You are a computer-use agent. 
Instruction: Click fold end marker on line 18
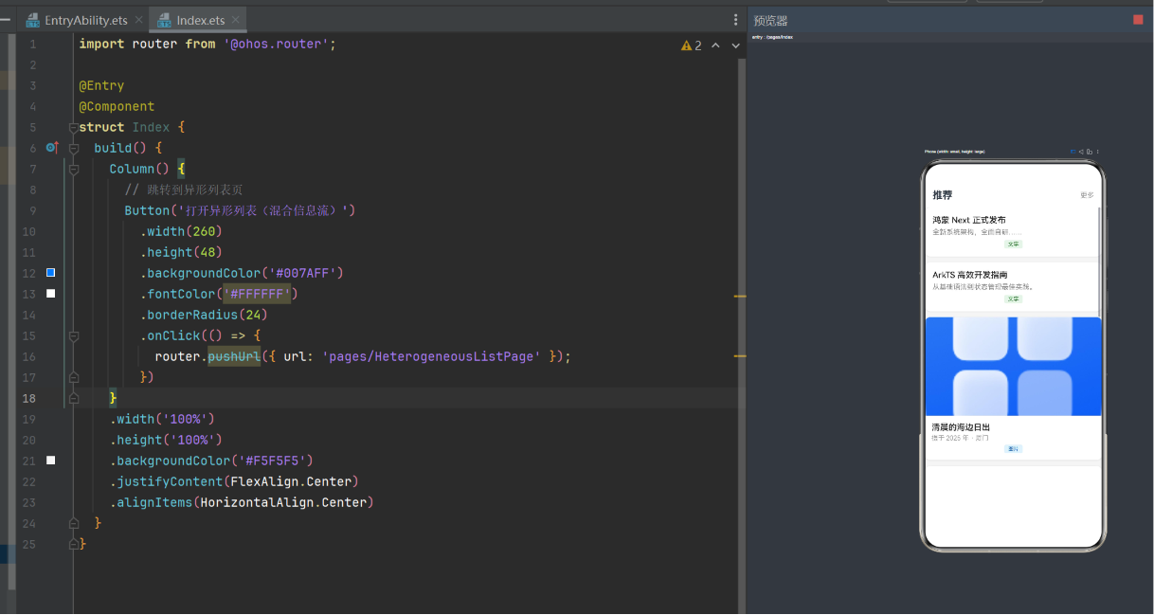73,398
